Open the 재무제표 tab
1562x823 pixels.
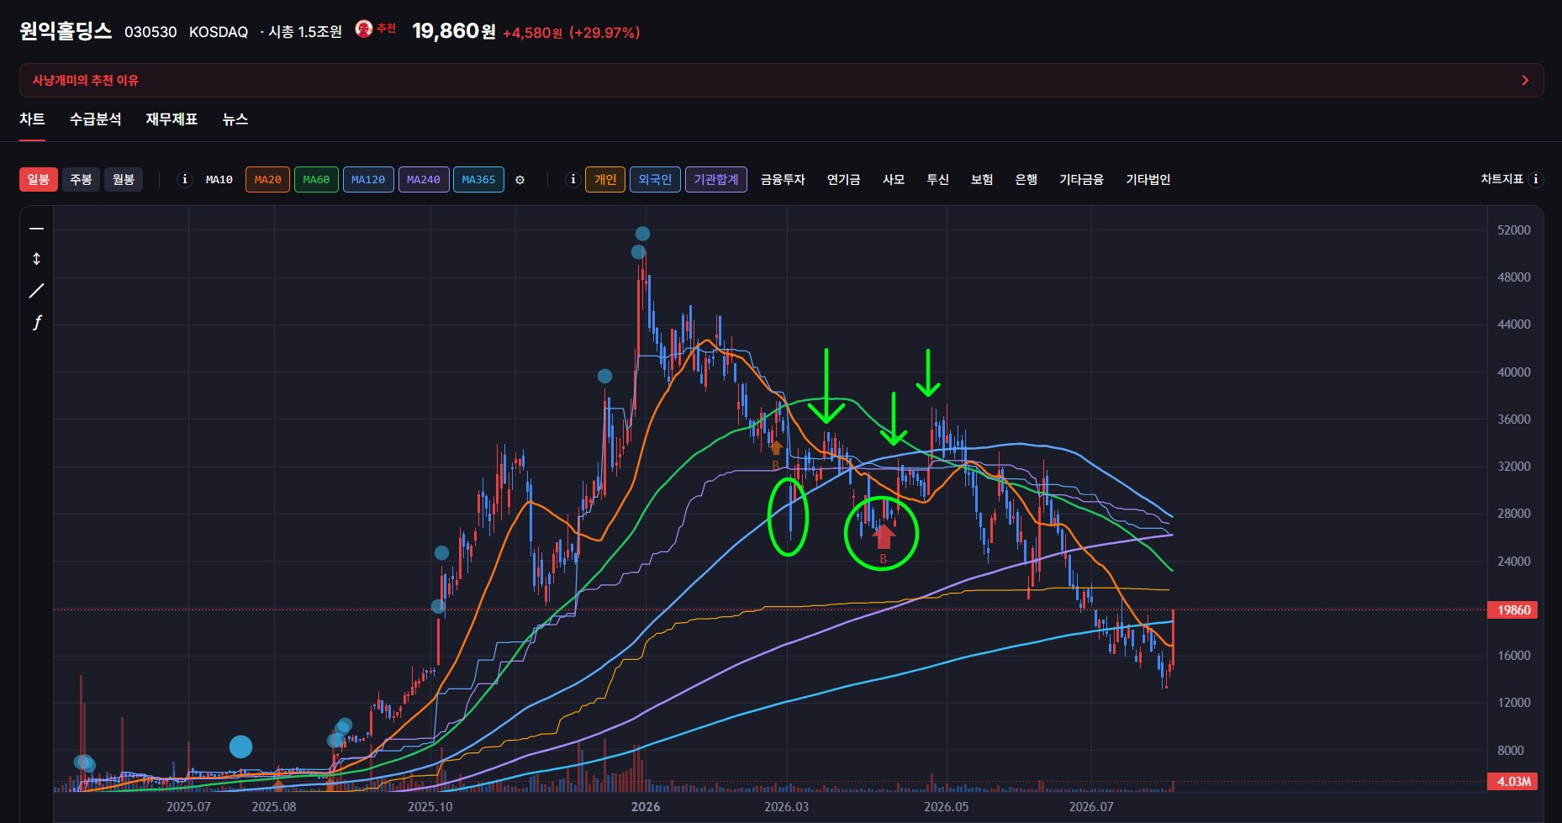(172, 119)
